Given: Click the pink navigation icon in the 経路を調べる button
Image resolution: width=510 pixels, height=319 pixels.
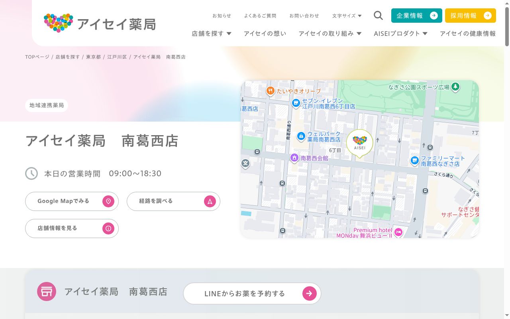Looking at the screenshot, I should pyautogui.click(x=210, y=201).
